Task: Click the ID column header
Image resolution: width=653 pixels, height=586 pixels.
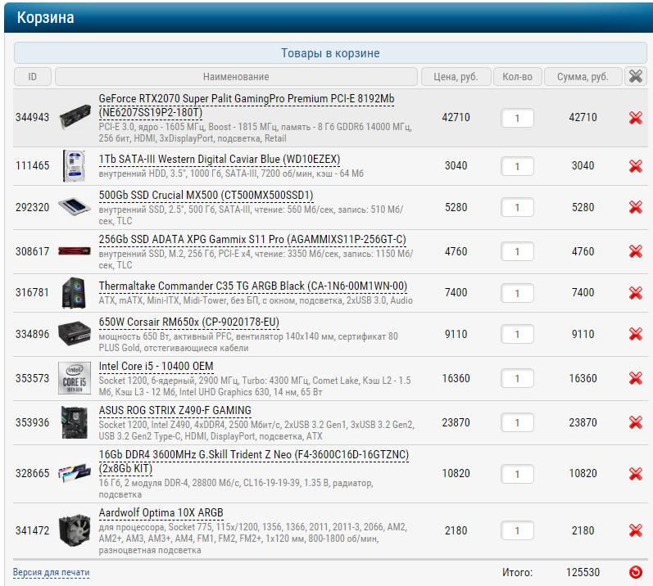Action: point(33,77)
